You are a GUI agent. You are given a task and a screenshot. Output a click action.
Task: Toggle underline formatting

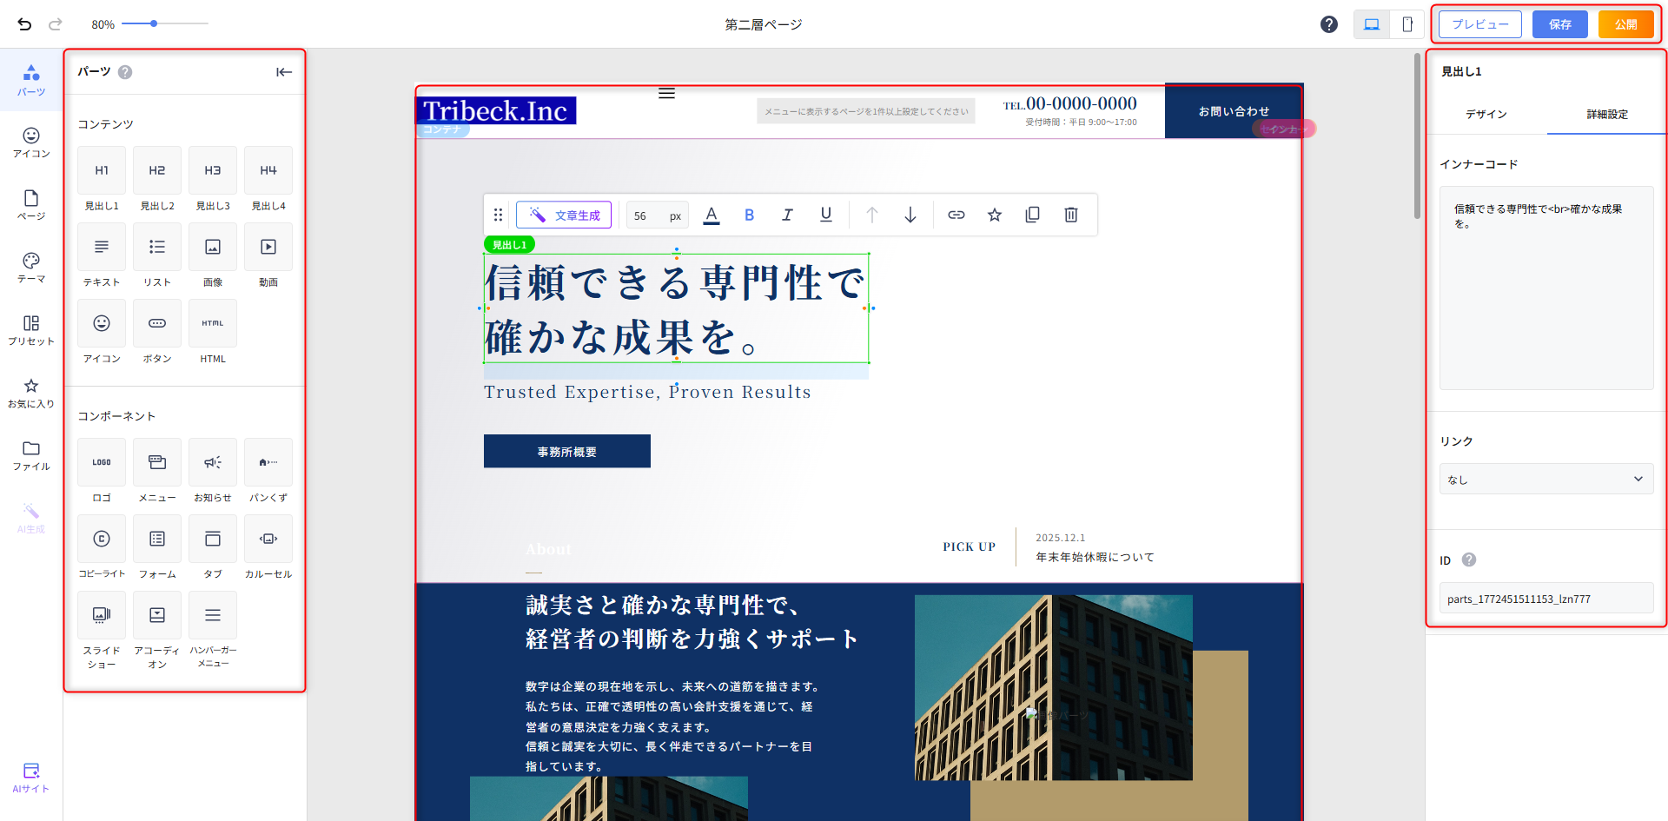[x=825, y=215]
